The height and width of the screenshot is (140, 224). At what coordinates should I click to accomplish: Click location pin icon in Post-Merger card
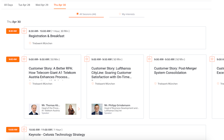coord(155,83)
